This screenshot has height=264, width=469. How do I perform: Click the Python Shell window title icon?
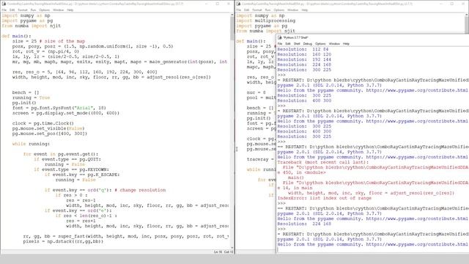280,37
